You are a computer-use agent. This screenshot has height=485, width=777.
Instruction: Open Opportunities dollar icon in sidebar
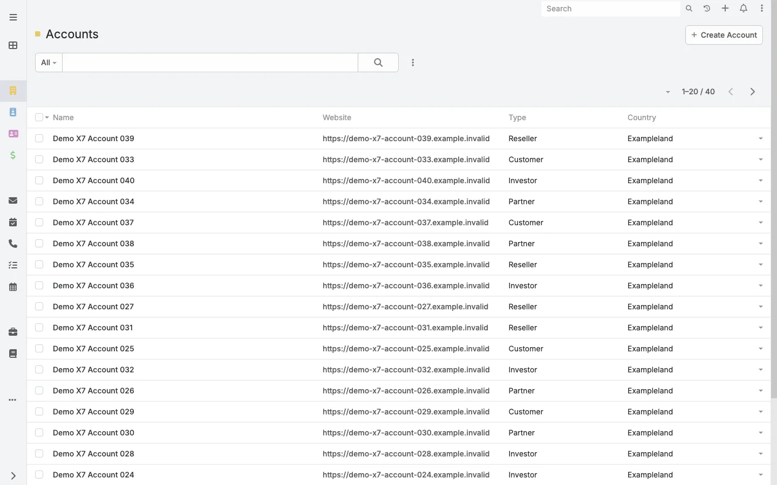(13, 155)
